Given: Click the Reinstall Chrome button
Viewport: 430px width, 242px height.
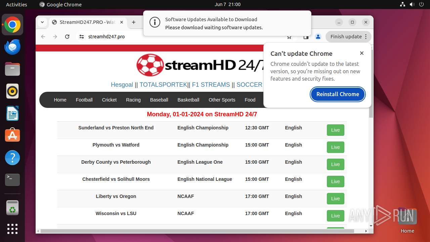Looking at the screenshot, I should [x=338, y=94].
